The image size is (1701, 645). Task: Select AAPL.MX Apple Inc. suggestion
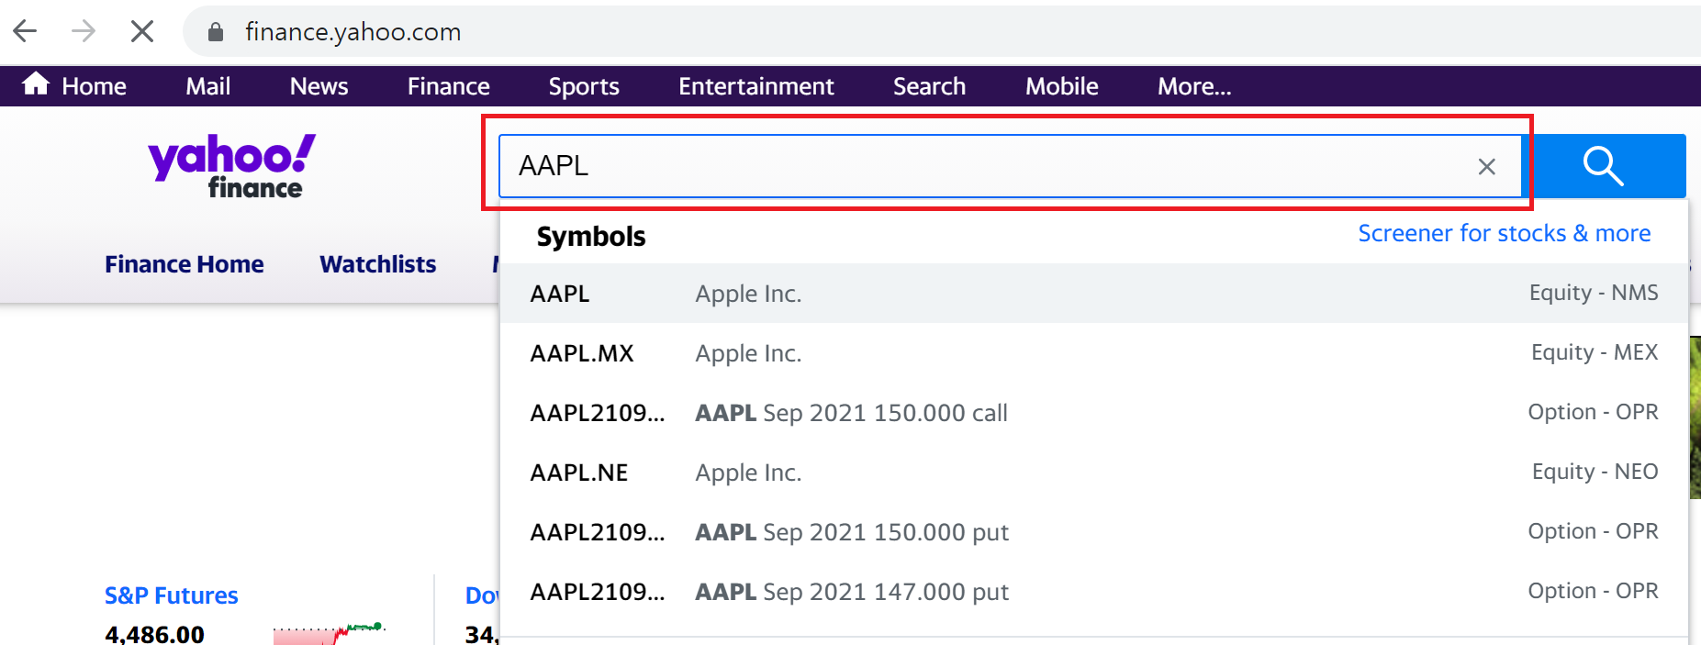(x=1094, y=353)
